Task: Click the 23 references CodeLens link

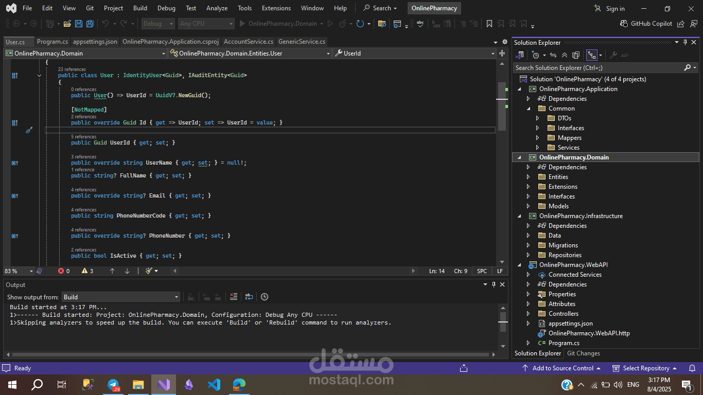Action: (72, 69)
